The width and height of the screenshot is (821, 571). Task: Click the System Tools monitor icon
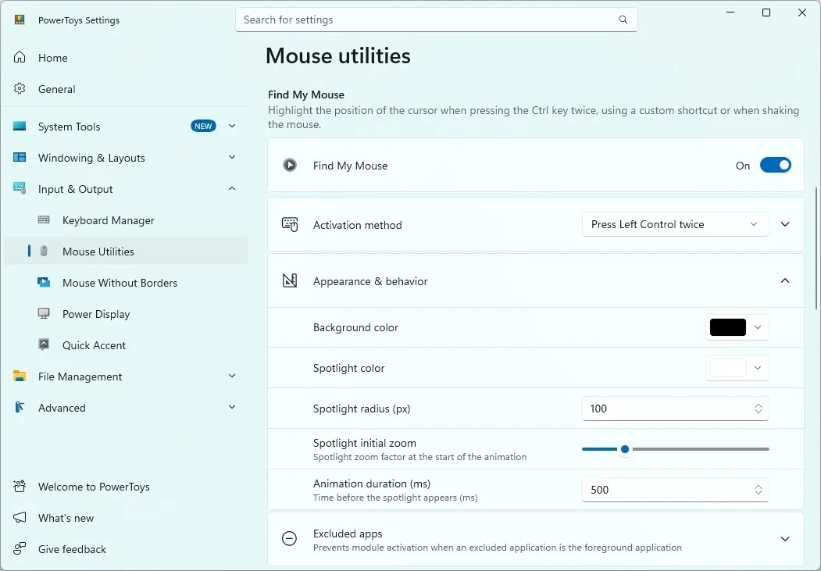coord(20,126)
